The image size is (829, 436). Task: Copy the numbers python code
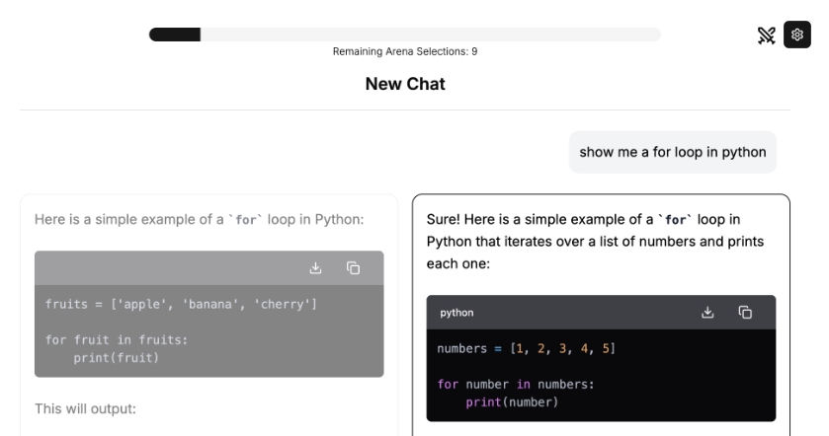pyautogui.click(x=745, y=313)
